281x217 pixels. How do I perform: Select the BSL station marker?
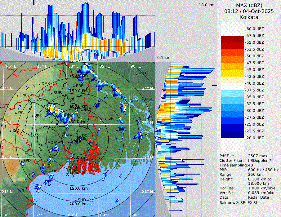tap(142, 135)
